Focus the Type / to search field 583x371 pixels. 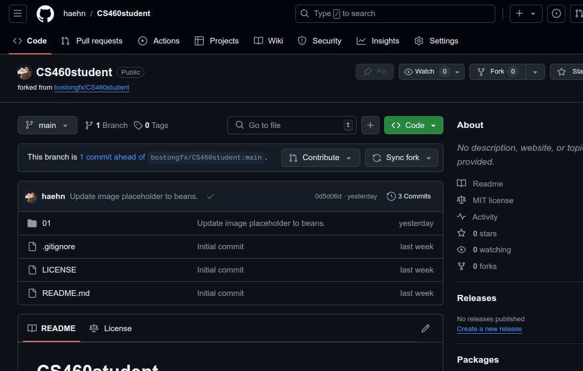pyautogui.click(x=395, y=13)
